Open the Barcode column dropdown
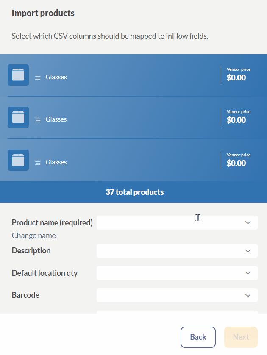This screenshot has height=355, width=267. [177, 295]
